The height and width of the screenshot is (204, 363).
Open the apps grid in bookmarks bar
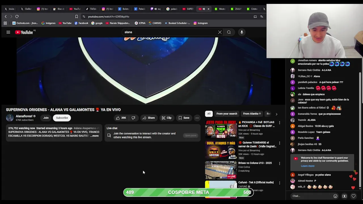5,23
